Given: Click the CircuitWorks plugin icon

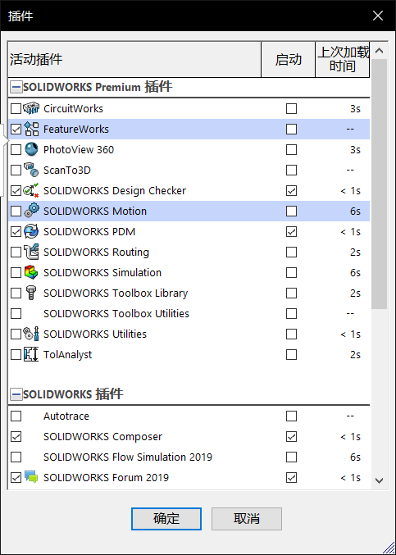Looking at the screenshot, I should click(31, 108).
